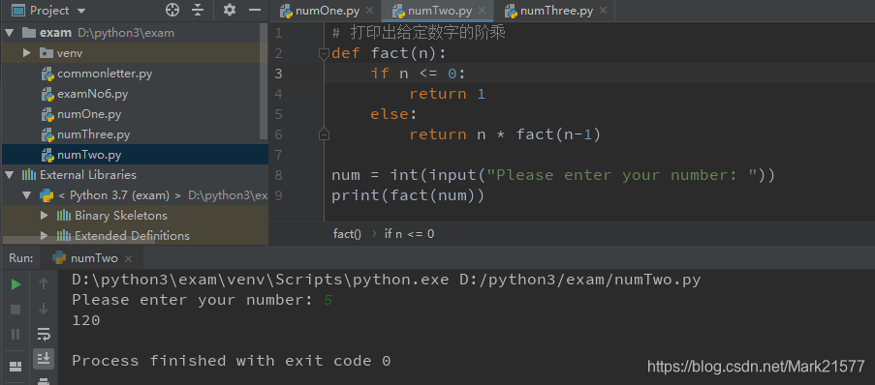Viewport: 875px width, 385px height.
Task: Click the Project window icon in panel header
Action: [x=18, y=10]
